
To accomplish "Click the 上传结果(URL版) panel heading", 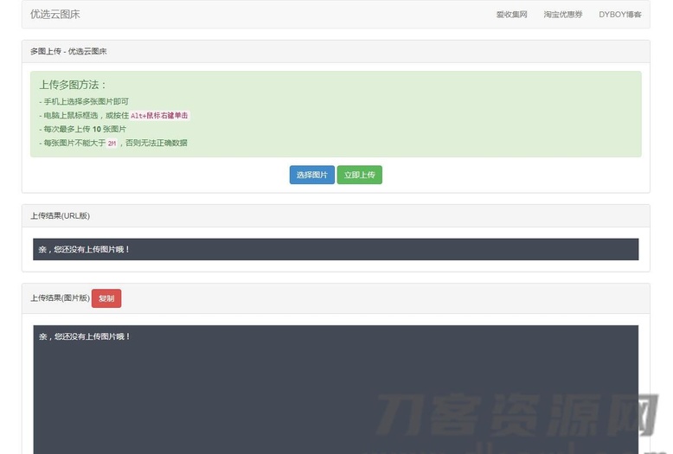I will click(x=60, y=216).
